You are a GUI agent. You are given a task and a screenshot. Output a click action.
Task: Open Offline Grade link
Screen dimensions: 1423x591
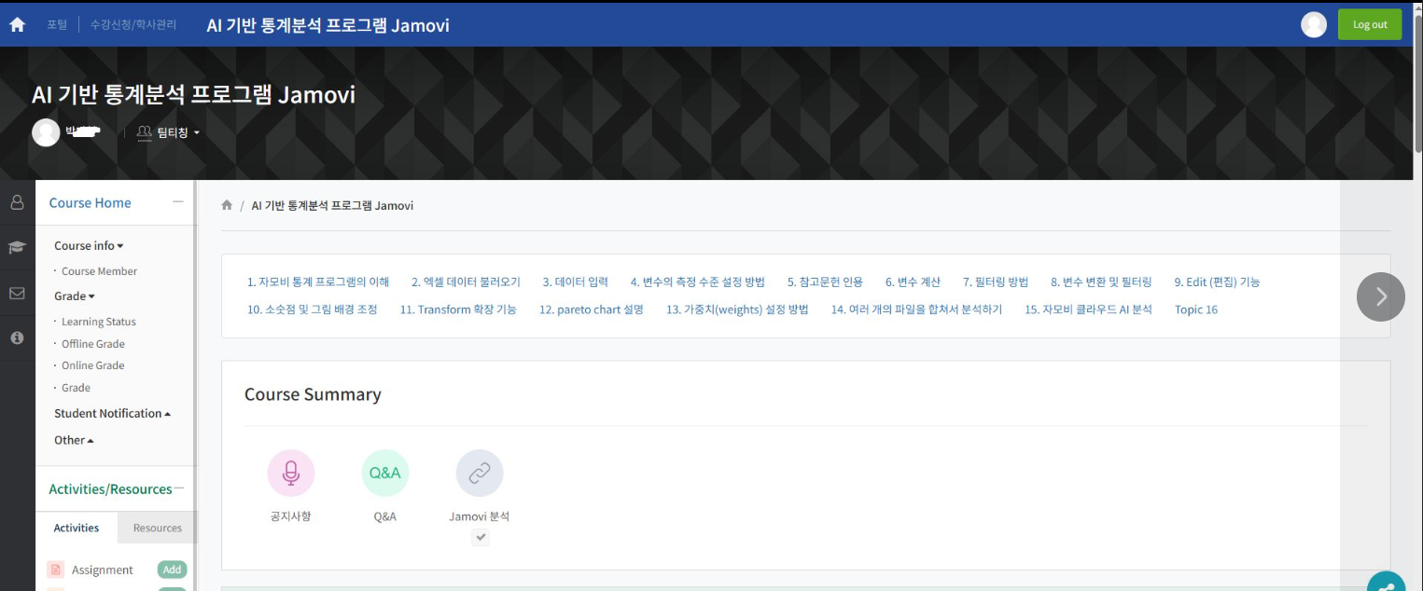(93, 344)
